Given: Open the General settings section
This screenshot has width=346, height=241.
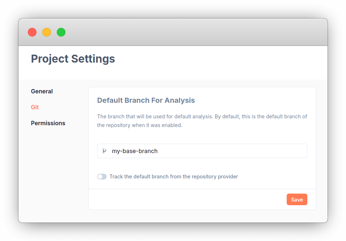Looking at the screenshot, I should point(42,91).
